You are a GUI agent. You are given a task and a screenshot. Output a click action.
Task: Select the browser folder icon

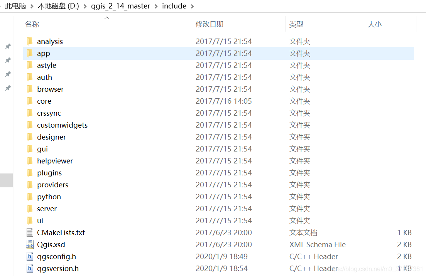pos(30,89)
